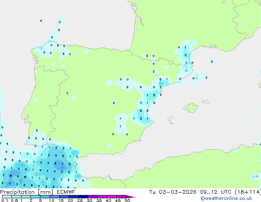
Task: Click legend scale value '40'
Action: click(x=108, y=200)
